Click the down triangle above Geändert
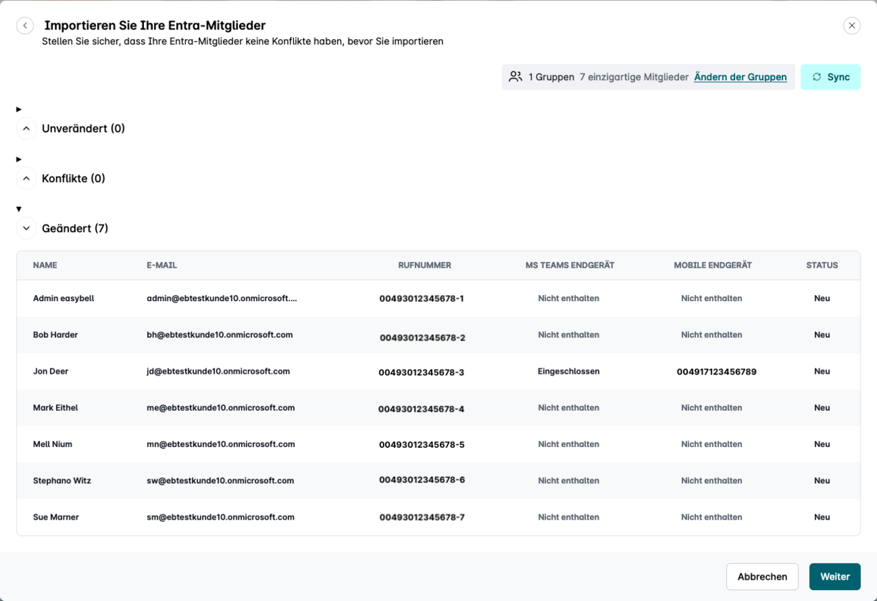Viewport: 877px width, 601px height. (x=19, y=209)
